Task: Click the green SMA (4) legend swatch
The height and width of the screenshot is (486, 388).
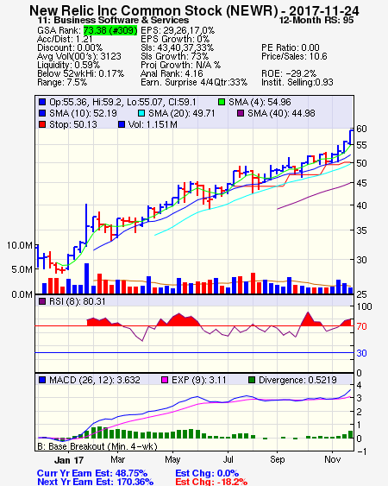Action: [x=222, y=102]
